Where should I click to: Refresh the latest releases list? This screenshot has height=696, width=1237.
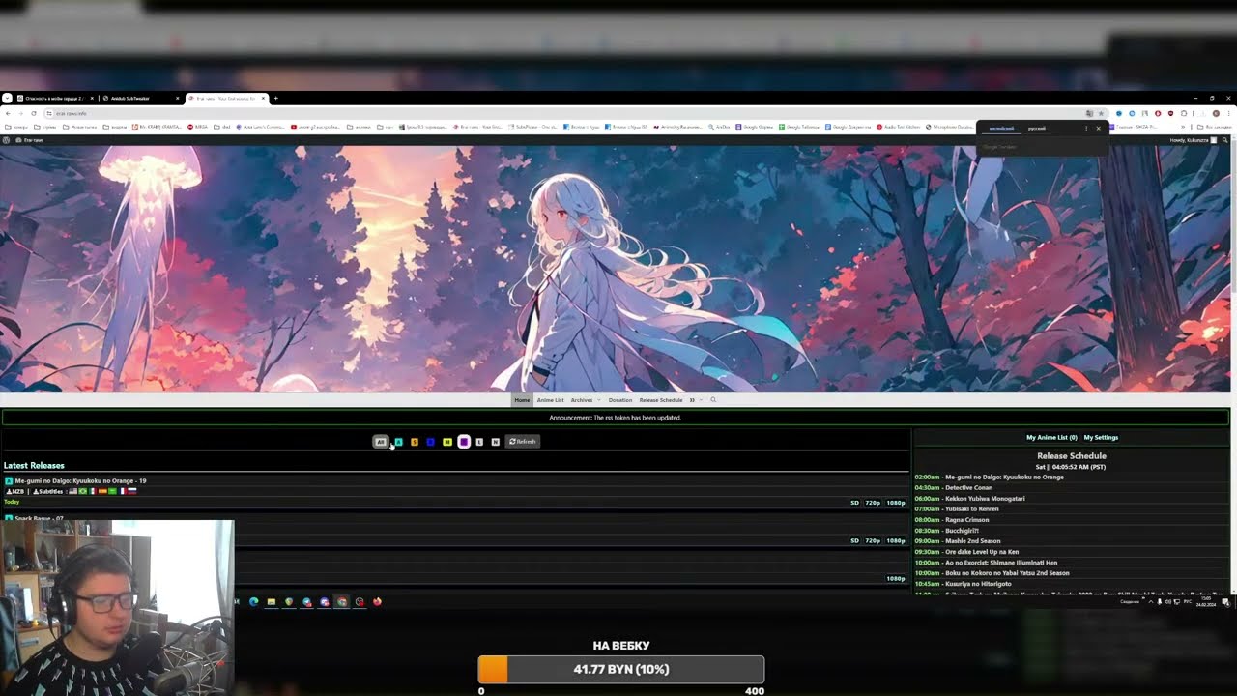click(x=523, y=442)
